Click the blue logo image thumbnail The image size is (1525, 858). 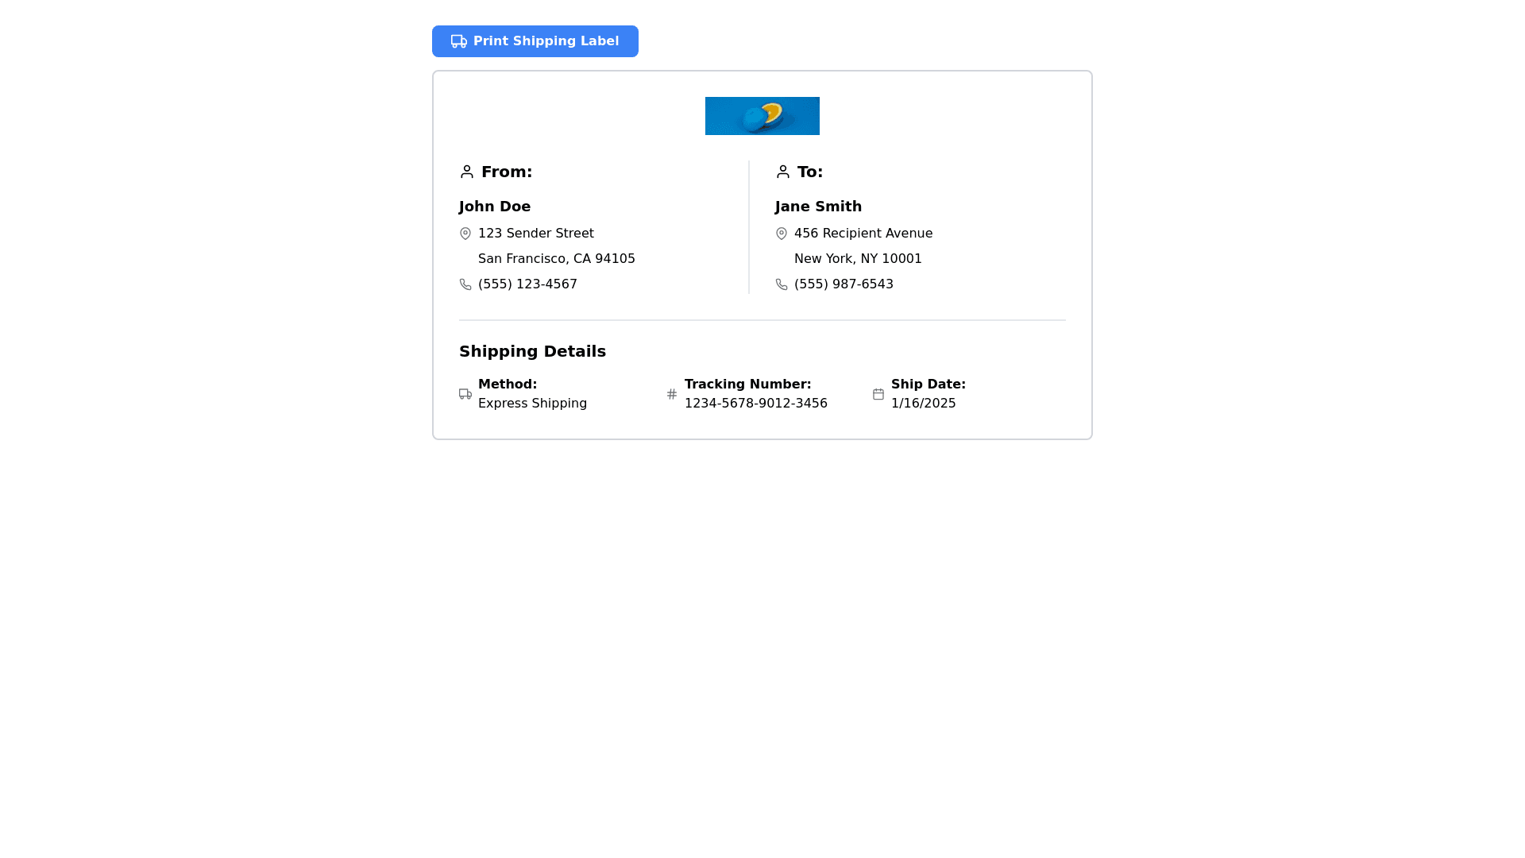pyautogui.click(x=762, y=116)
